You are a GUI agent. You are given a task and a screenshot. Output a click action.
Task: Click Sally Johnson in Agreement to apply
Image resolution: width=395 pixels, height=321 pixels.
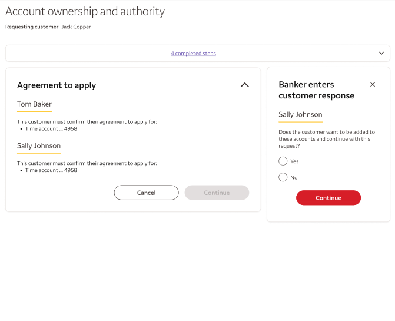click(x=39, y=145)
